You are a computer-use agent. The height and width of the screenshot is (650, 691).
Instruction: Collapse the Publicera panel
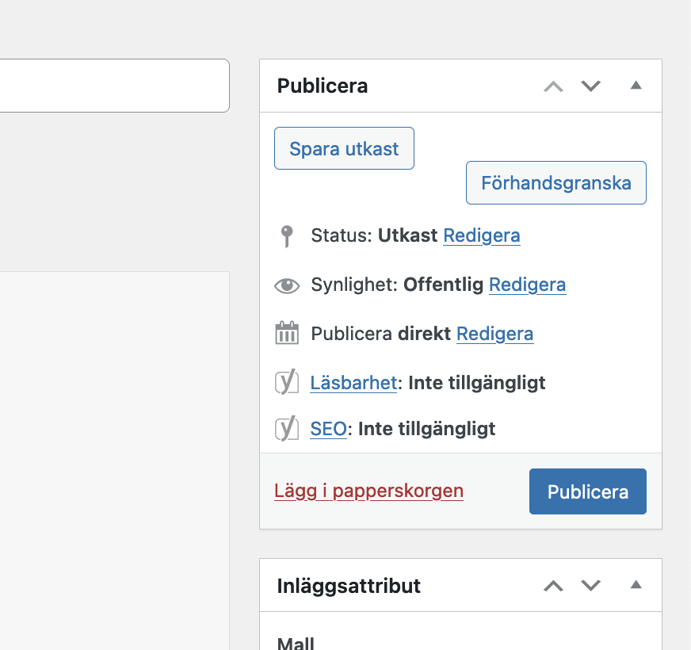[636, 86]
